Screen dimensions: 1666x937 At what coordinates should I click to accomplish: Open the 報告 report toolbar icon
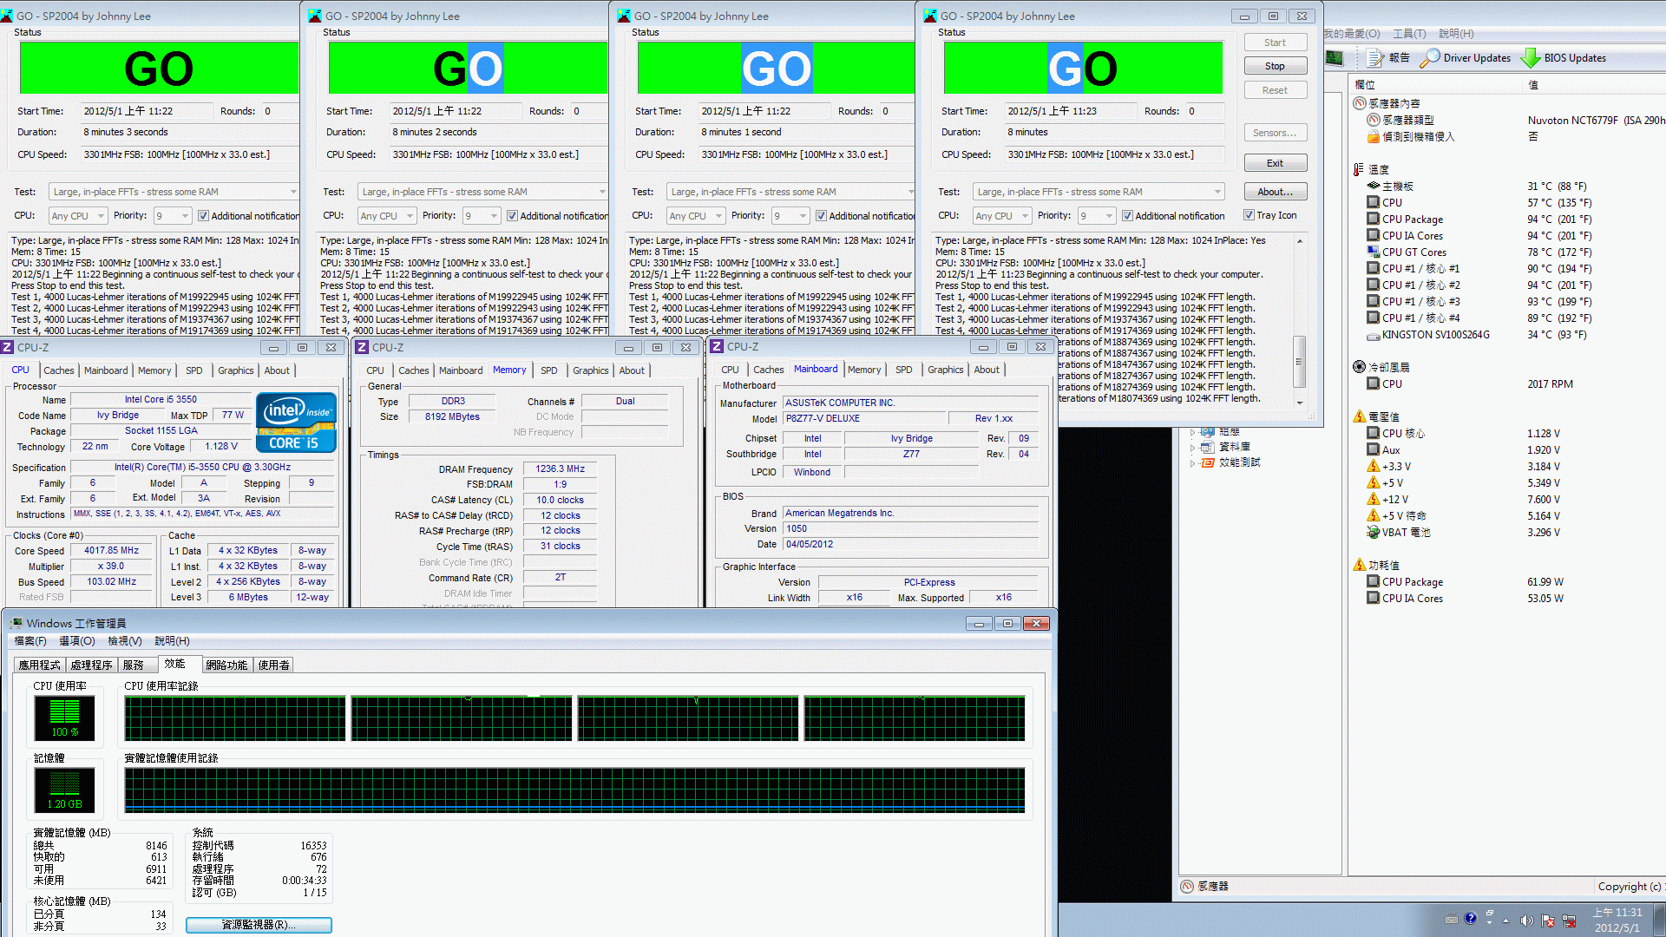point(1375,58)
